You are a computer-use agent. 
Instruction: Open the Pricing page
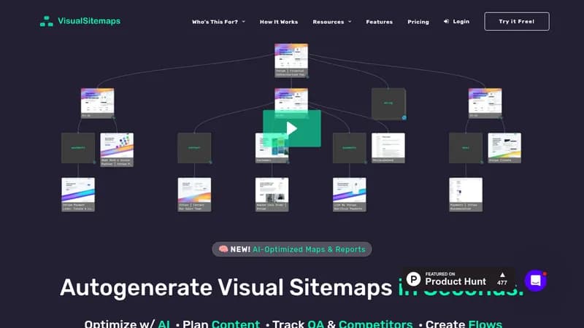coord(418,22)
